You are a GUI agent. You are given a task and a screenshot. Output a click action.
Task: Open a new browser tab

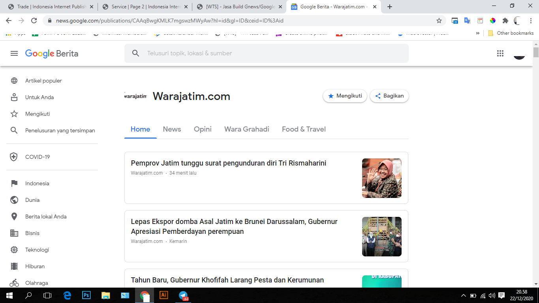coord(390,7)
